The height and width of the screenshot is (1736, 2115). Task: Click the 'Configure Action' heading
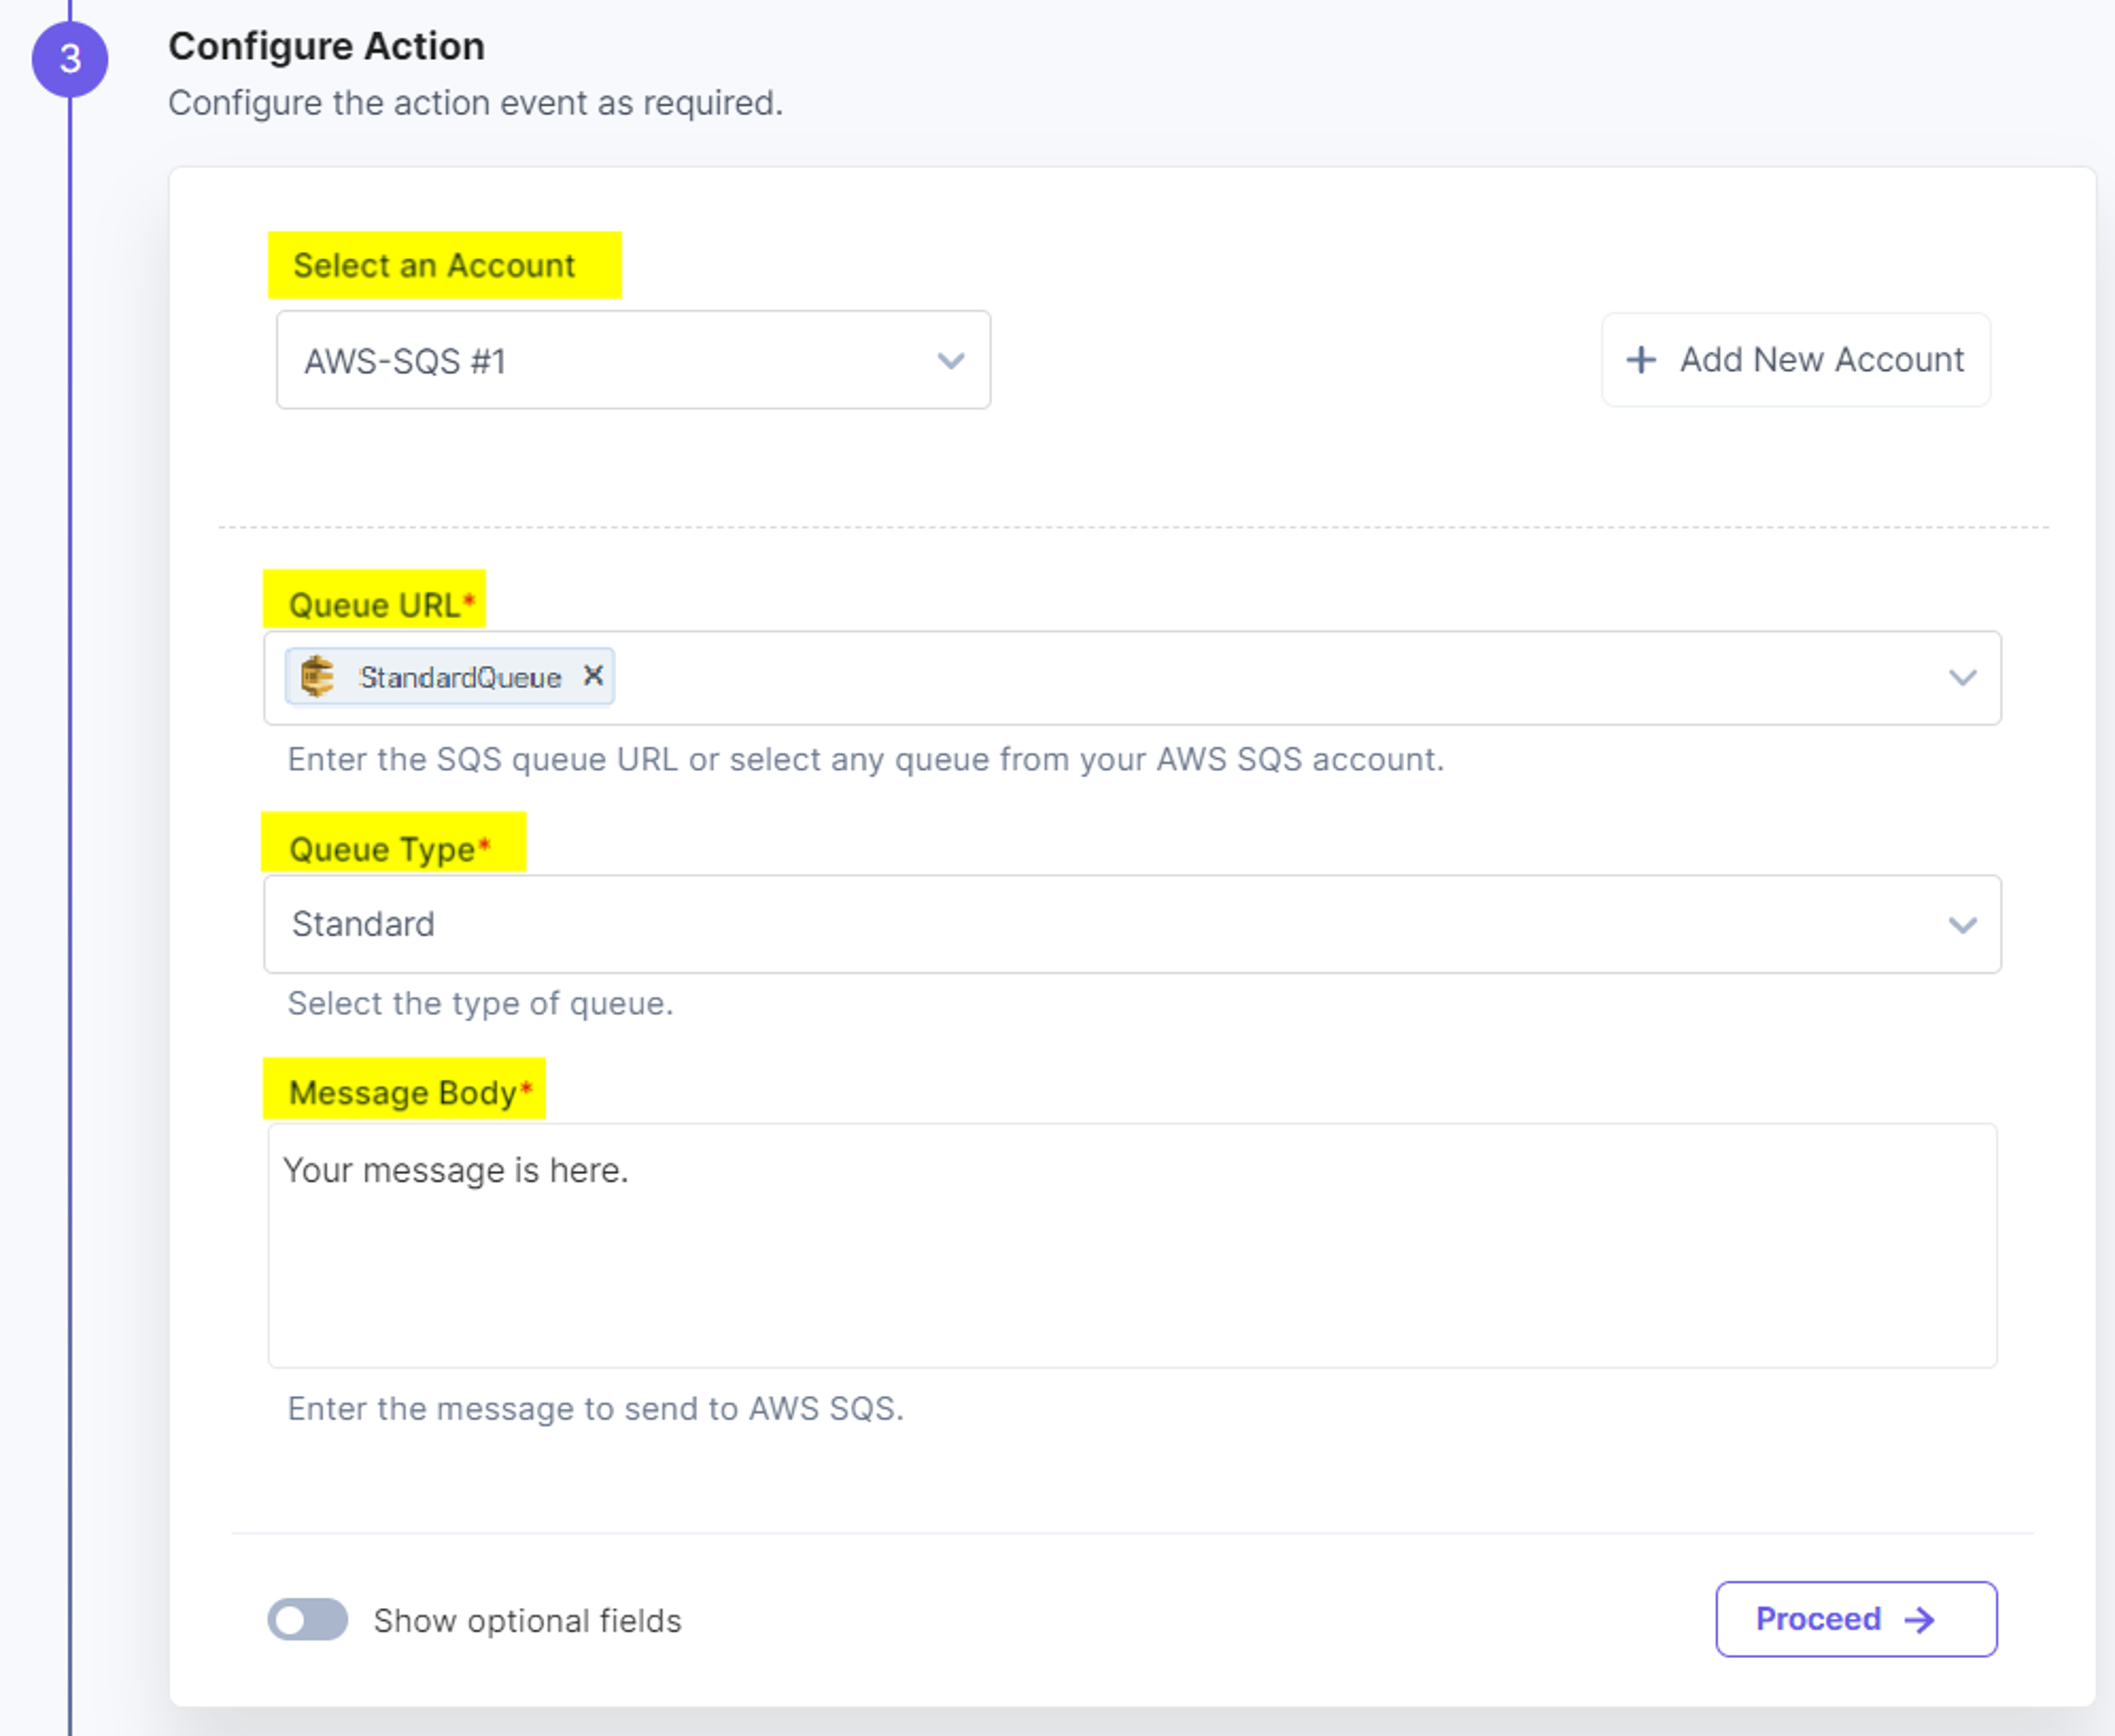point(326,47)
